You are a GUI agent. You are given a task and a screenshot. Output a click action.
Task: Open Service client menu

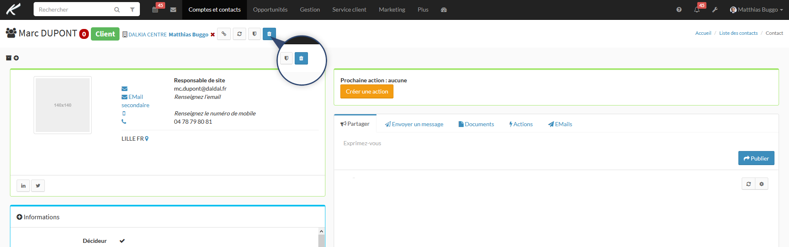click(349, 10)
